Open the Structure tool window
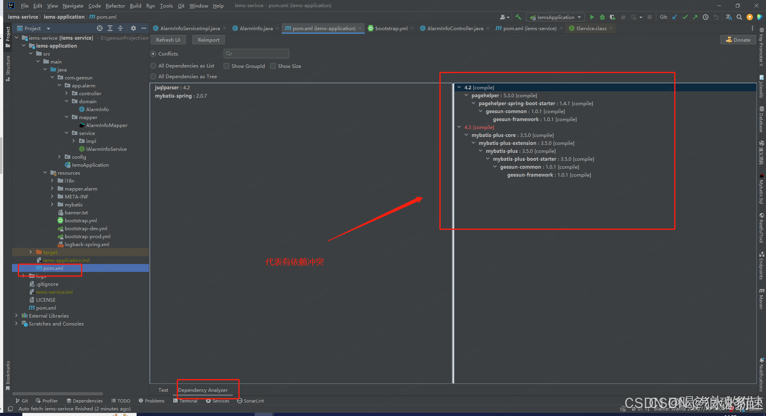Screen dimensions: 766x416 pos(8,68)
